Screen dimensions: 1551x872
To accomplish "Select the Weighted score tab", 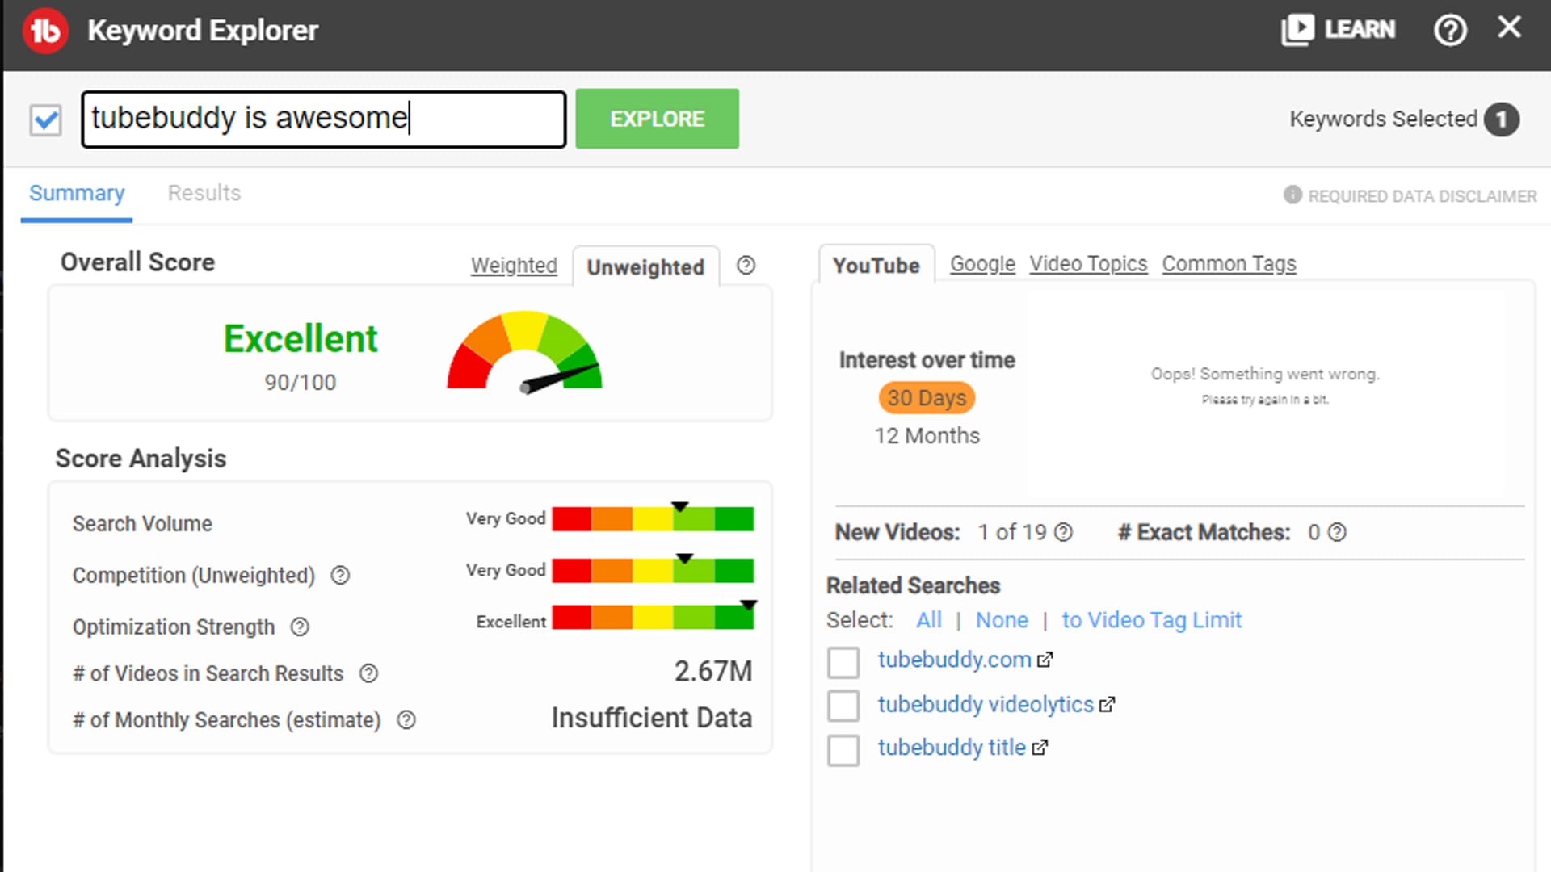I will 514,265.
